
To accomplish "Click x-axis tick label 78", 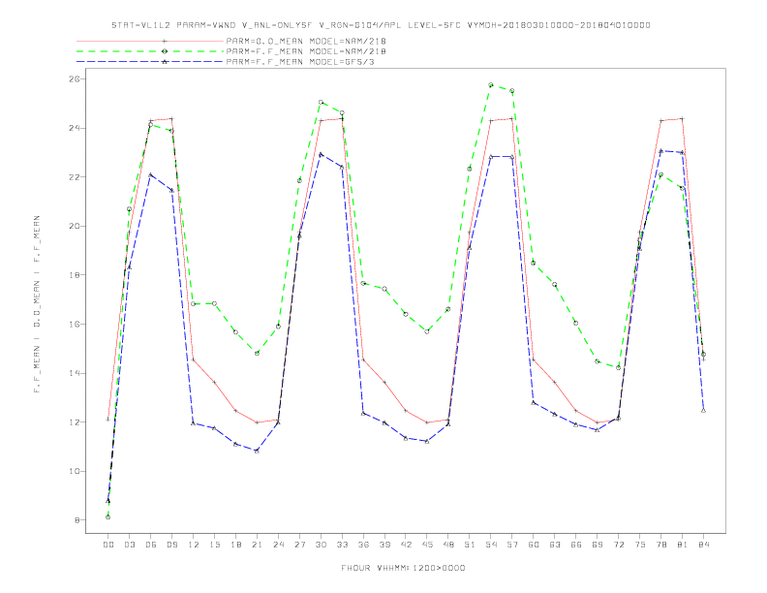I will click(x=660, y=545).
